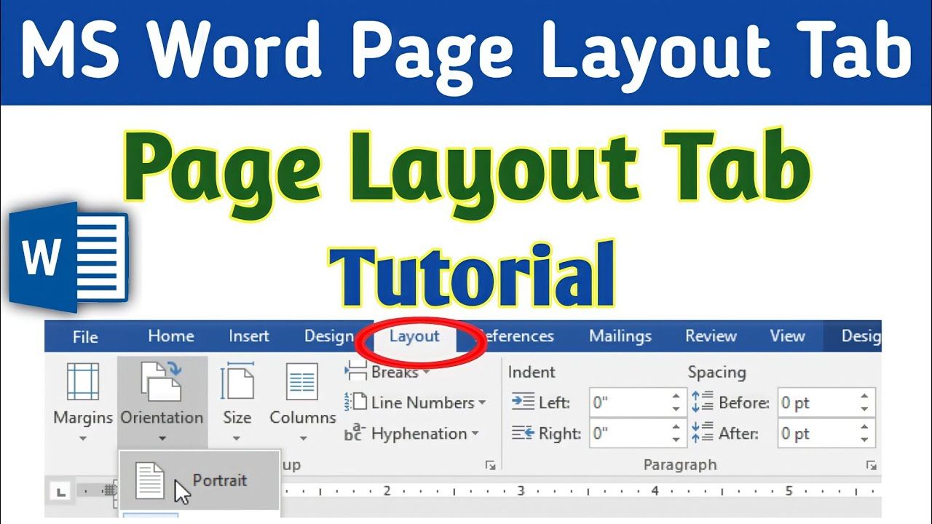
Task: Switch to the Review tab
Action: [711, 336]
